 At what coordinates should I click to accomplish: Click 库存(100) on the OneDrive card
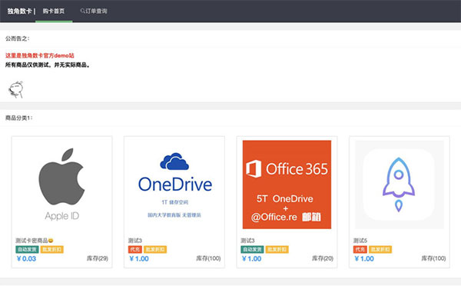pyautogui.click(x=208, y=258)
